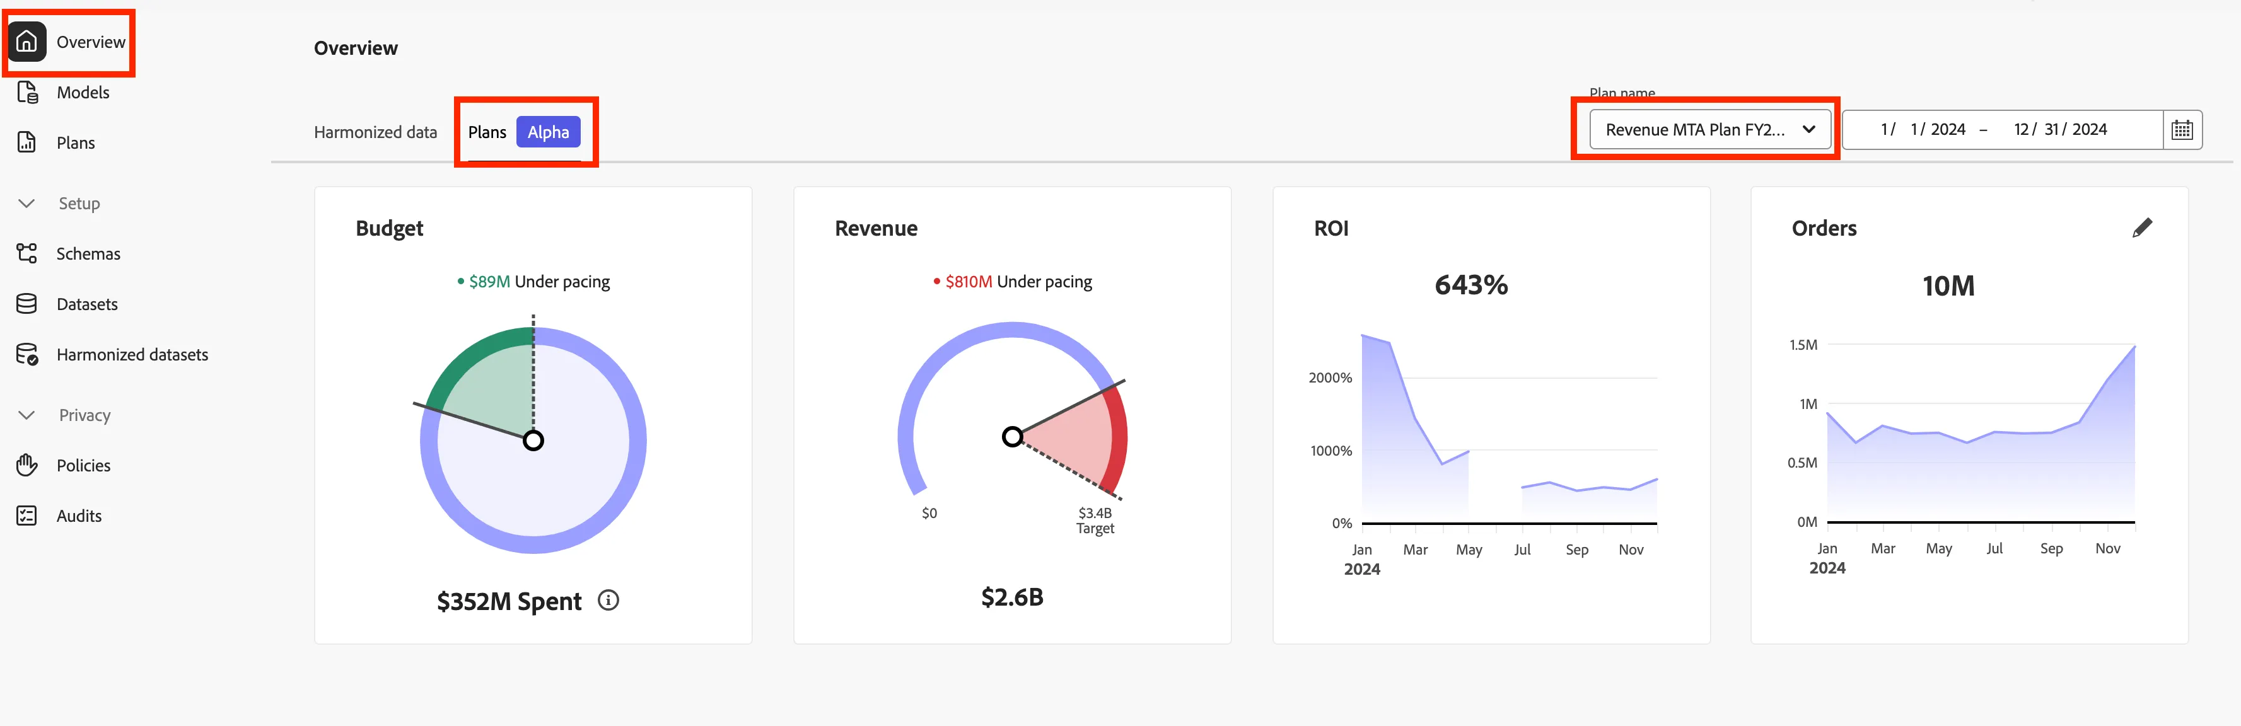Open Models in the sidebar
The height and width of the screenshot is (726, 2241).
click(x=83, y=92)
